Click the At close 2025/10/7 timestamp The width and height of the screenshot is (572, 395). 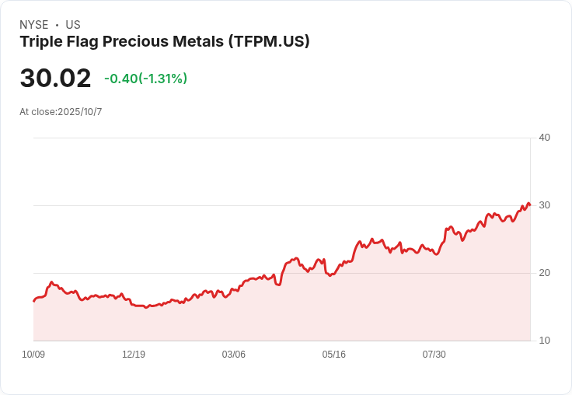point(61,112)
